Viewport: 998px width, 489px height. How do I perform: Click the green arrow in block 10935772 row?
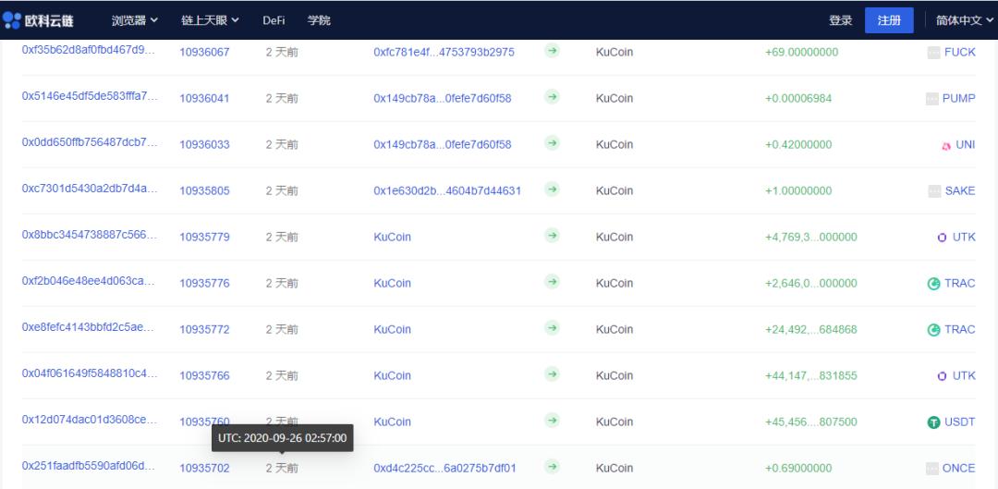[x=552, y=328]
